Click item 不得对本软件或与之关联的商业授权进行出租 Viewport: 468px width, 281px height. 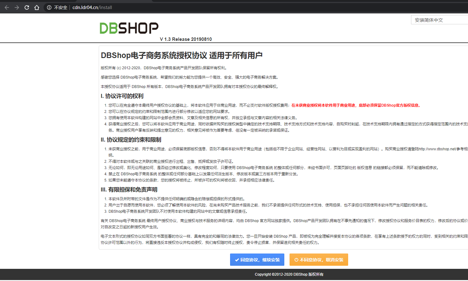point(171,162)
